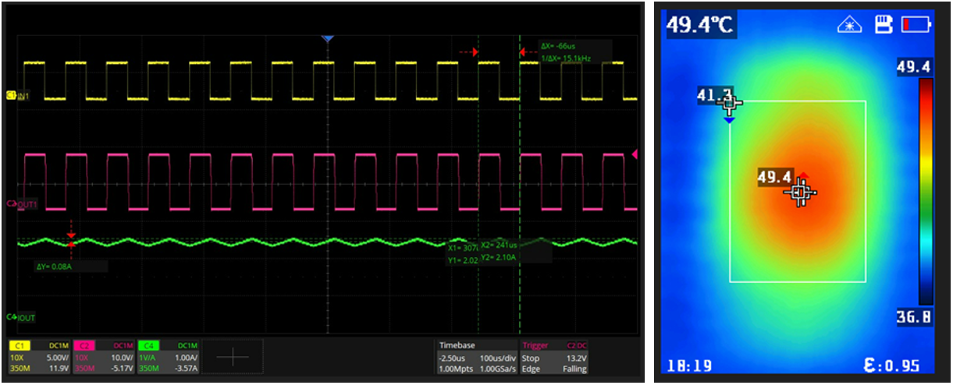The width and height of the screenshot is (953, 385).
Task: Click the thermal camera battery icon
Action: pyautogui.click(x=916, y=25)
